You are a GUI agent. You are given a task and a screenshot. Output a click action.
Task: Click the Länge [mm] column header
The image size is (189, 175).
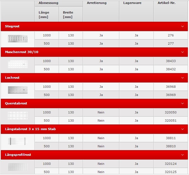coord(44,15)
